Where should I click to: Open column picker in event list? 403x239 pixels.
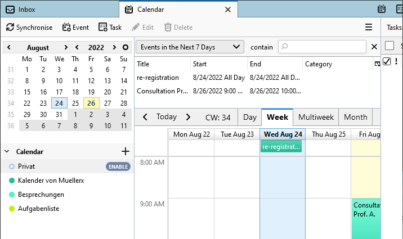tap(377, 64)
